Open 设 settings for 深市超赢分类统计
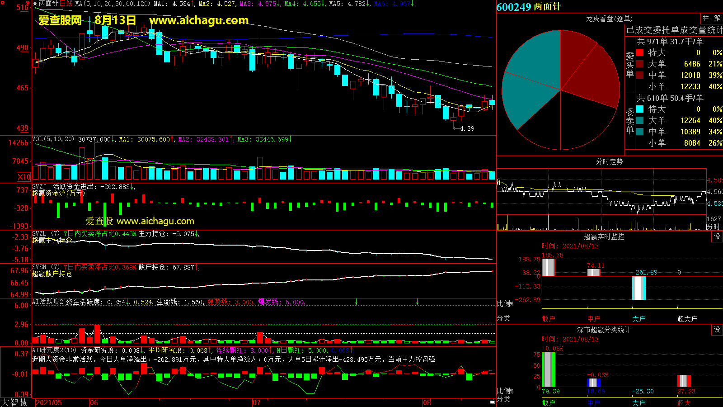Viewport: 723px width, 407px height. click(717, 330)
